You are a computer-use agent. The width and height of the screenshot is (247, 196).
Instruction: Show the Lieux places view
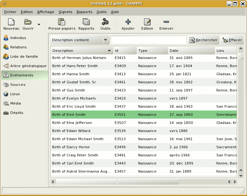(15, 94)
